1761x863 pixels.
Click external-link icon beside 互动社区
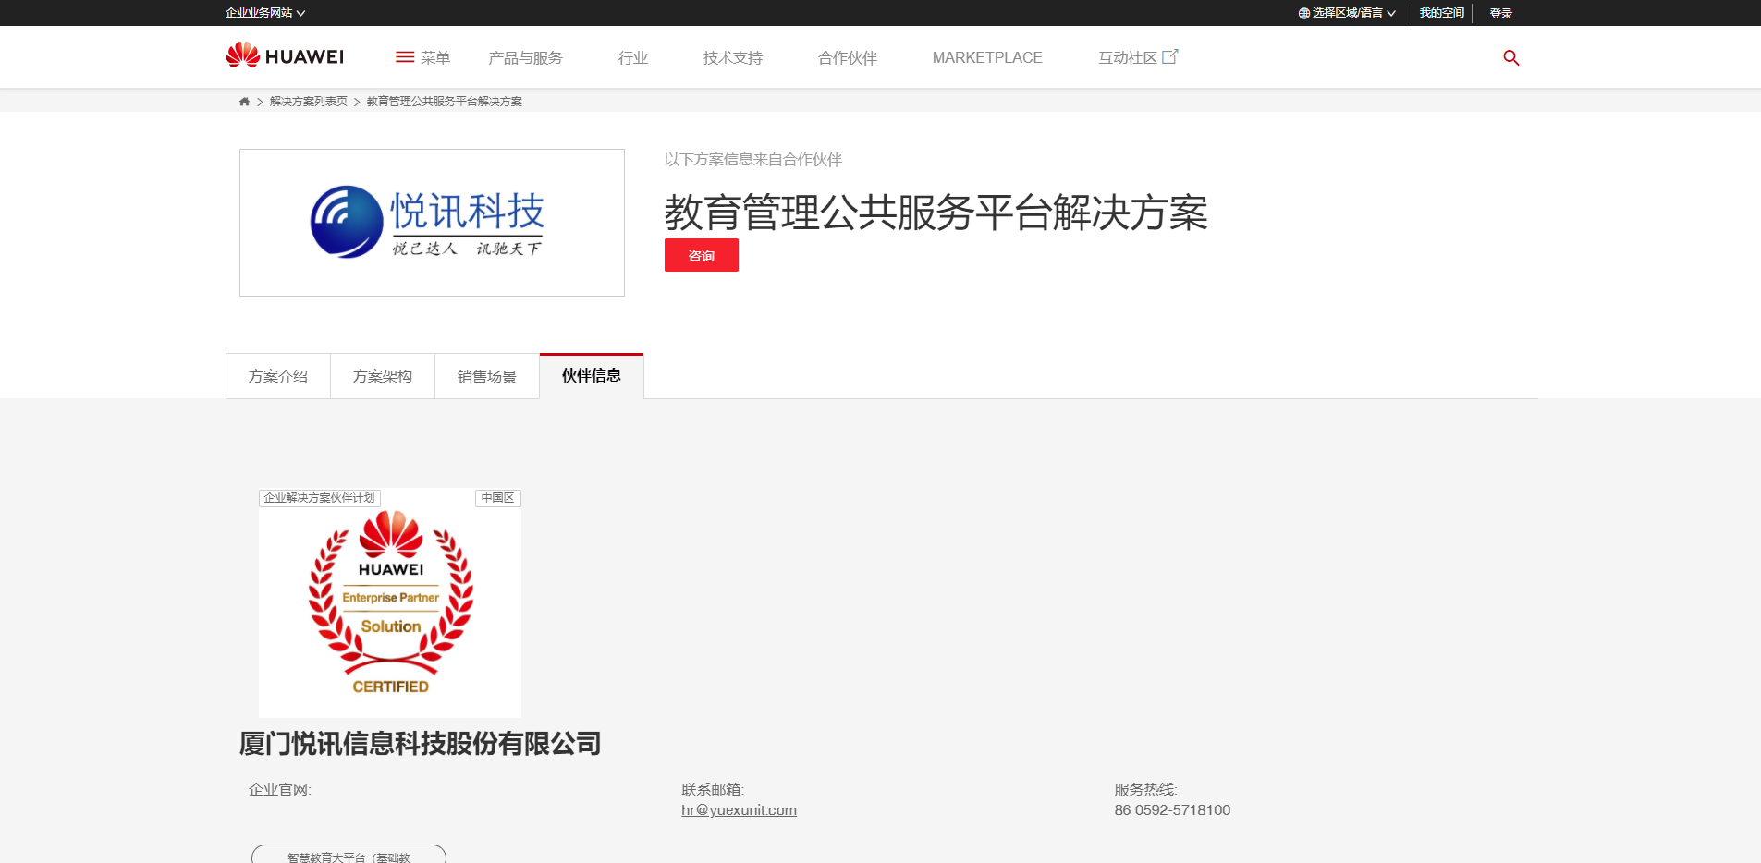(x=1170, y=56)
